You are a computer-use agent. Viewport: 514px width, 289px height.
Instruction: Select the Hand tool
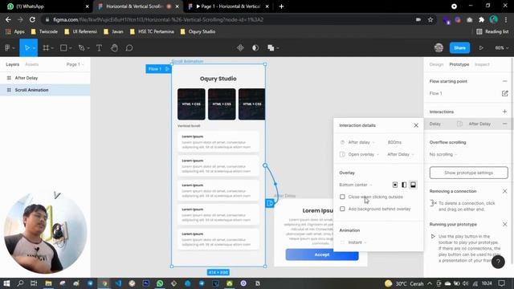(114, 48)
